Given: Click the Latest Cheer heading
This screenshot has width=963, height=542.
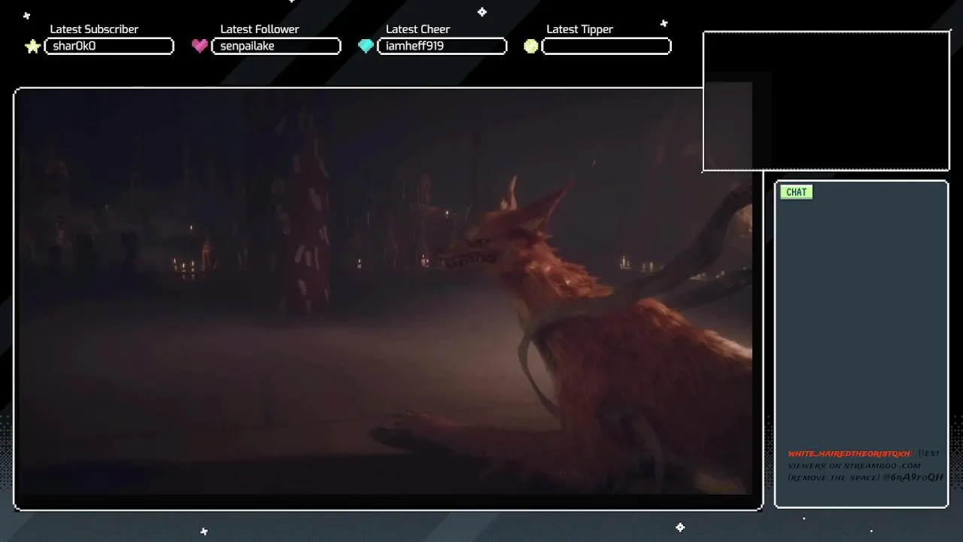Looking at the screenshot, I should [x=418, y=29].
